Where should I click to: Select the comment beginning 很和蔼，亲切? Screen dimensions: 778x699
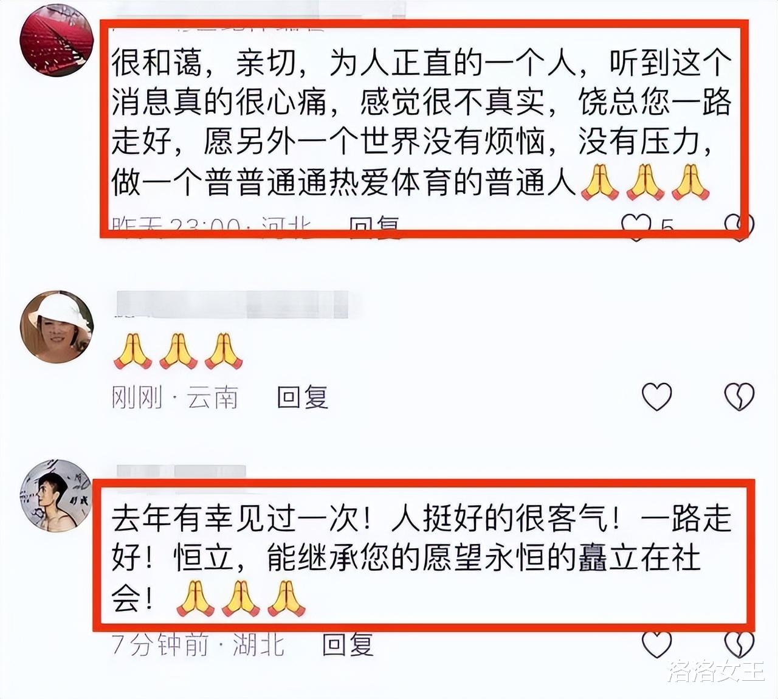[421, 123]
